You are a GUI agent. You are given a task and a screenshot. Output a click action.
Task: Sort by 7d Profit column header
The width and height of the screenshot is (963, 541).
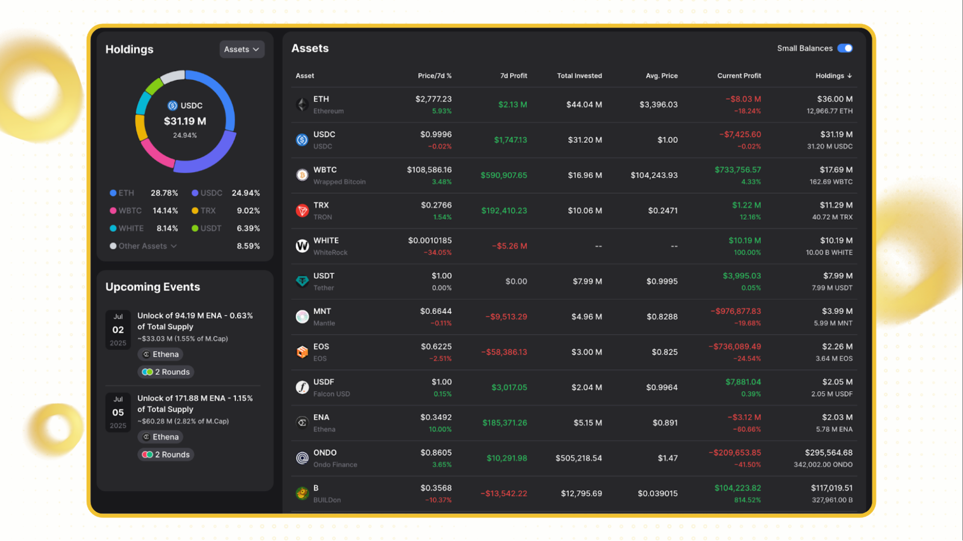click(513, 76)
